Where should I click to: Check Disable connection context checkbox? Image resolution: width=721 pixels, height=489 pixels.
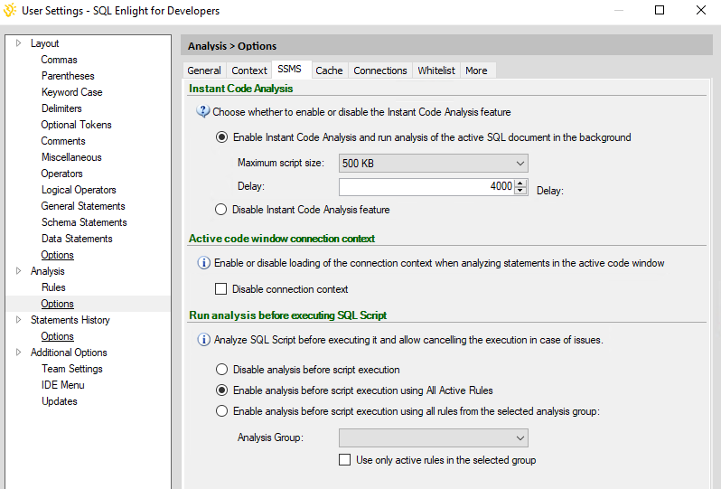coord(221,289)
